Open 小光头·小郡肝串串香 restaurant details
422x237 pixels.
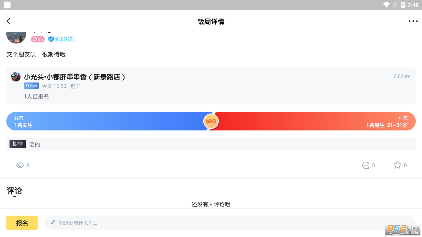(x=74, y=77)
